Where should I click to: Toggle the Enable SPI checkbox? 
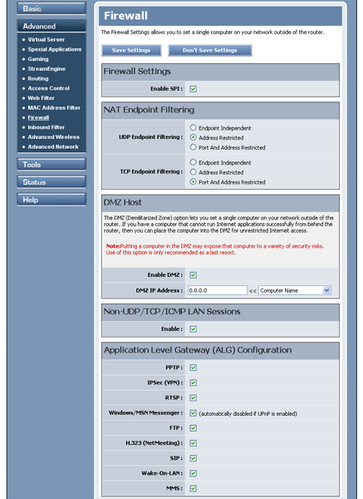(x=193, y=89)
